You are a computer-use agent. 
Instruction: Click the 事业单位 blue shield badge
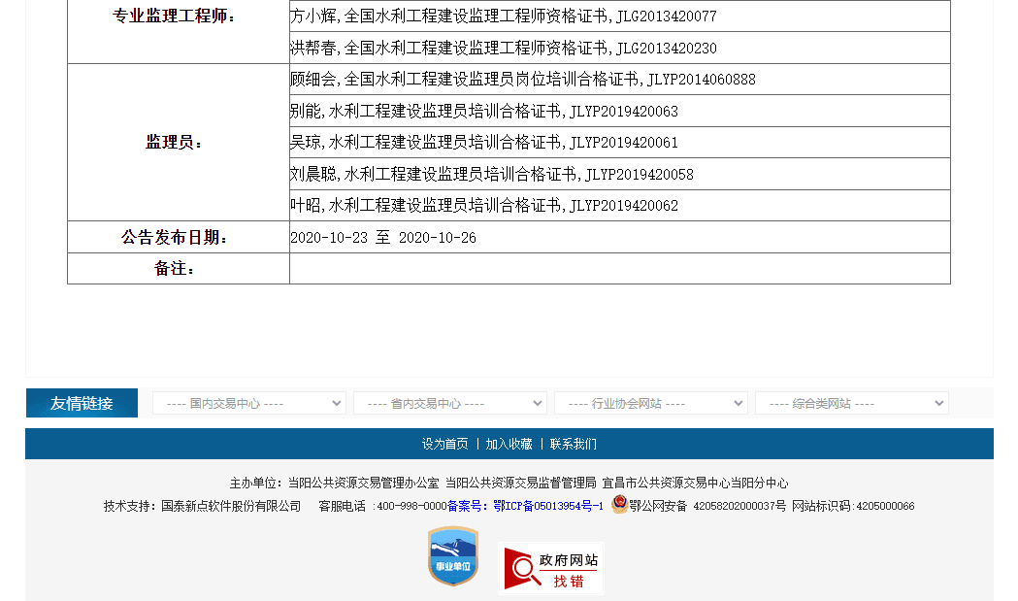(453, 556)
